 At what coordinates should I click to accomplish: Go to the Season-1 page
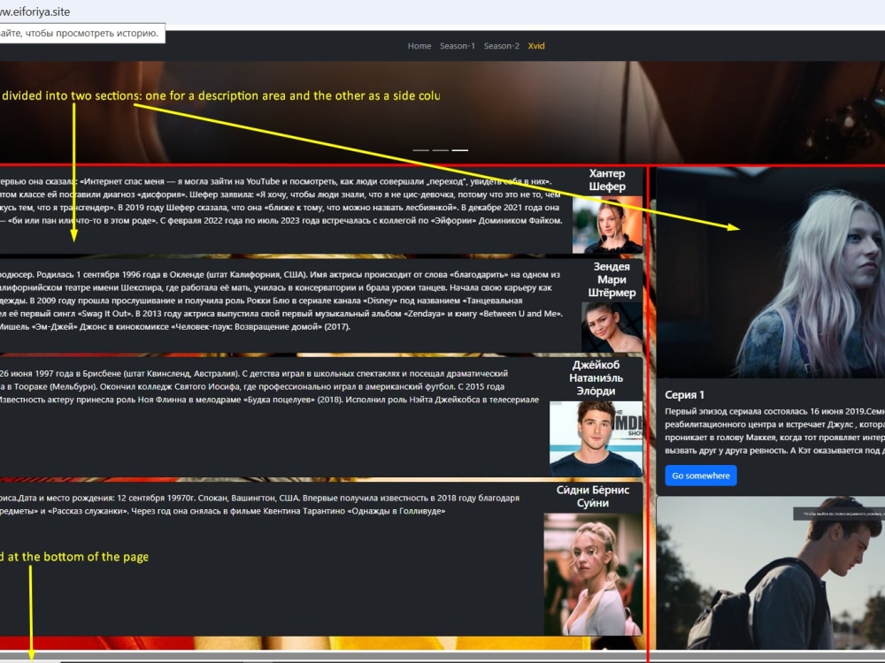(458, 46)
